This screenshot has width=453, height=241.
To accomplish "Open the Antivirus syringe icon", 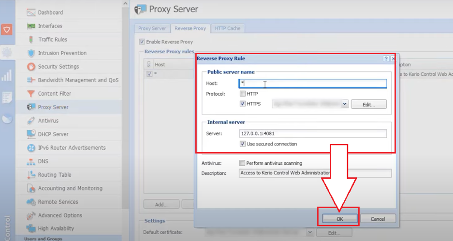I will (31, 121).
